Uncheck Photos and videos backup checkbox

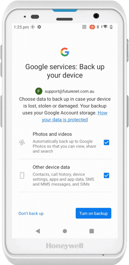(106, 143)
